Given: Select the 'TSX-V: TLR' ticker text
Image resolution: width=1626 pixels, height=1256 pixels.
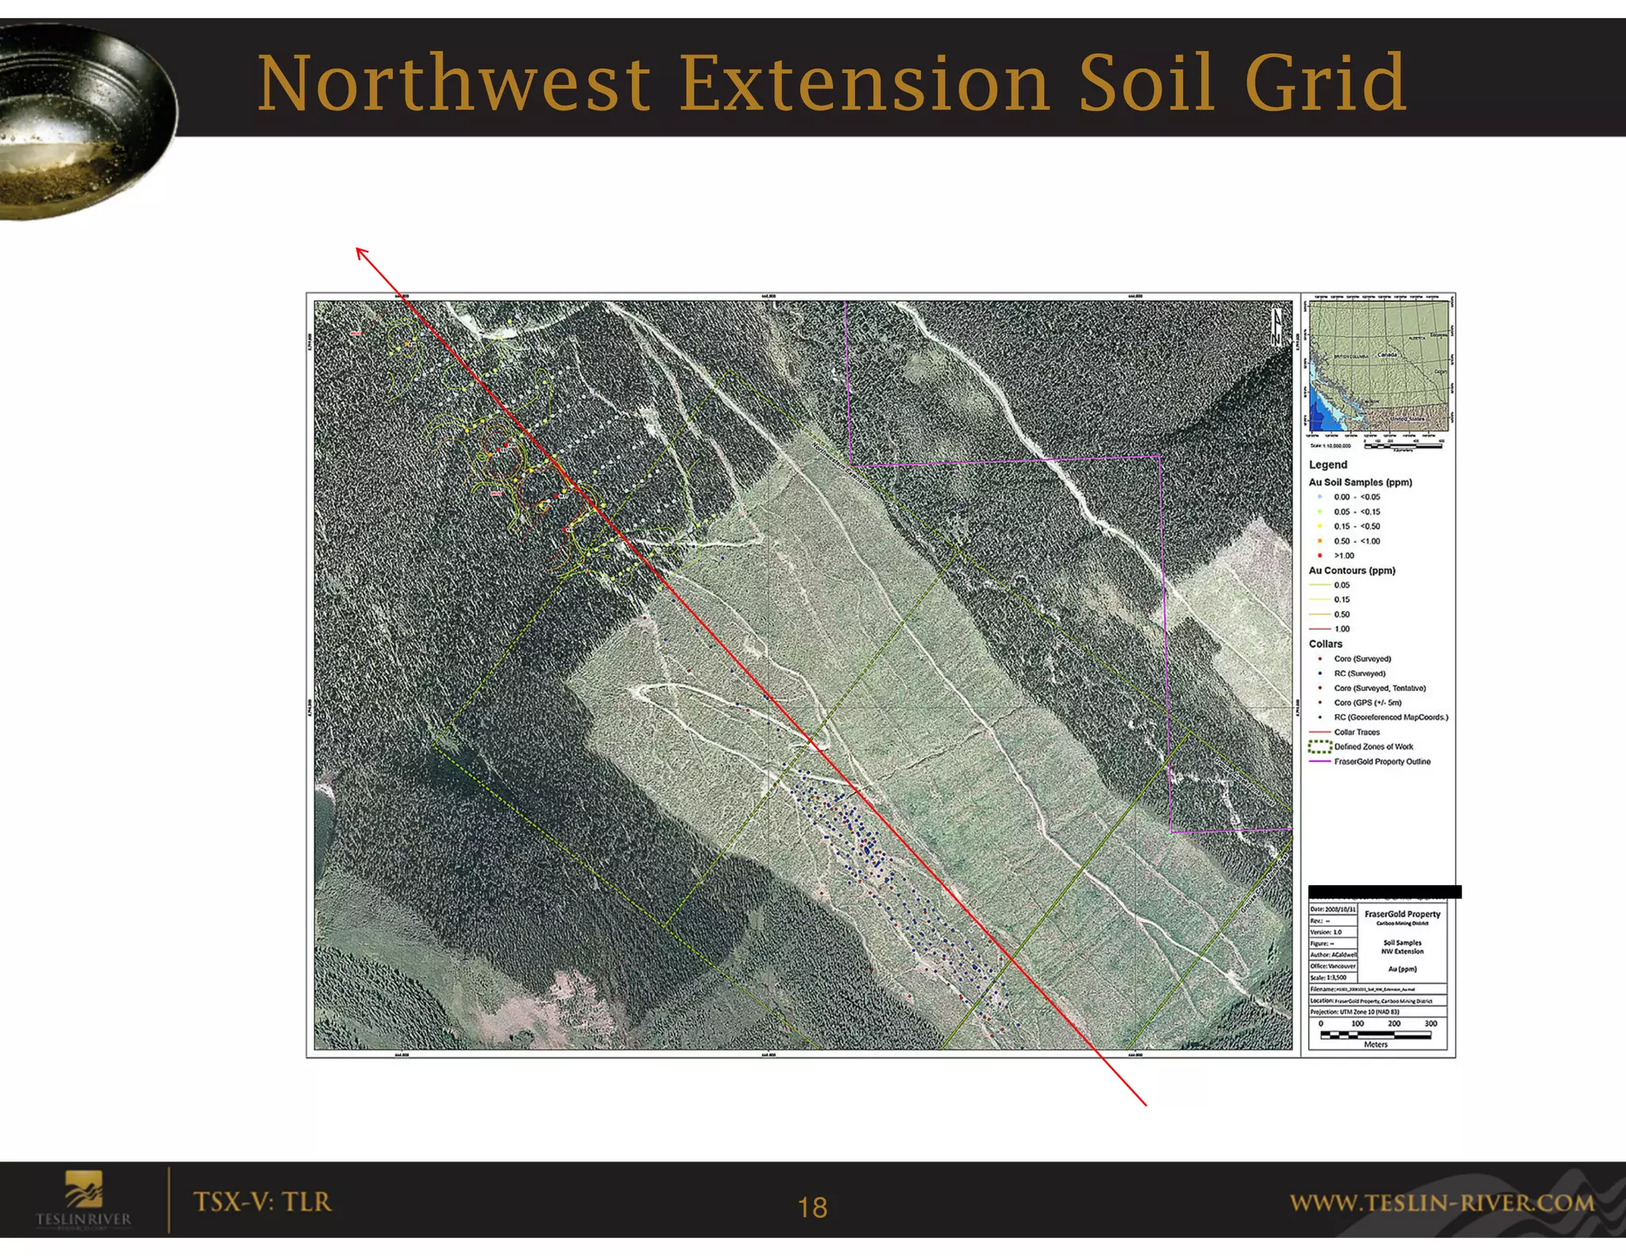Looking at the screenshot, I should pos(262,1201).
